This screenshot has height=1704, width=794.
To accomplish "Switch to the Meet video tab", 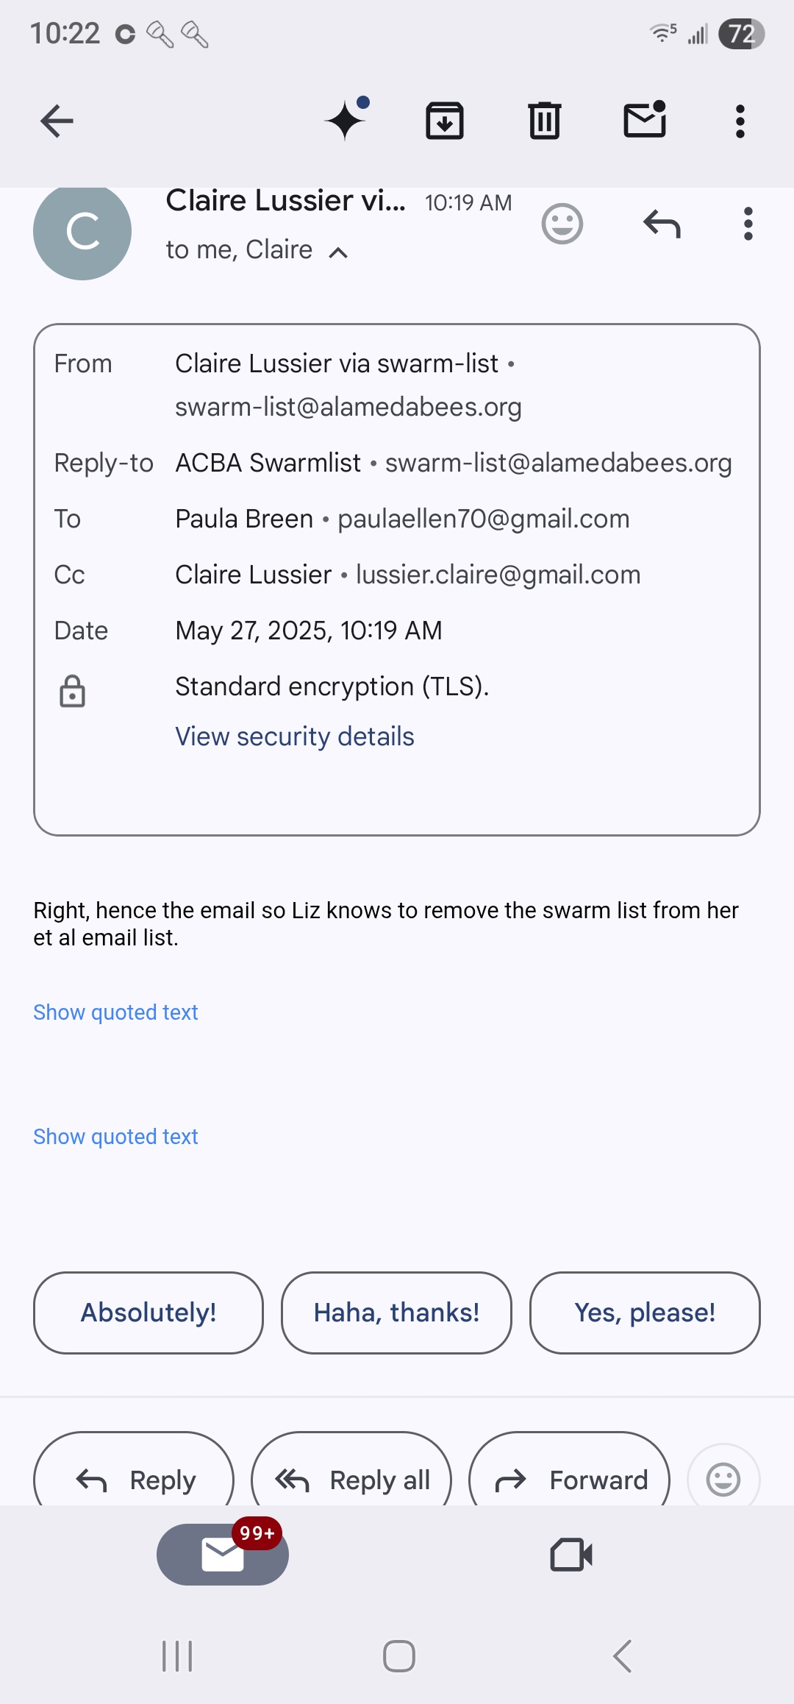I will (571, 1555).
